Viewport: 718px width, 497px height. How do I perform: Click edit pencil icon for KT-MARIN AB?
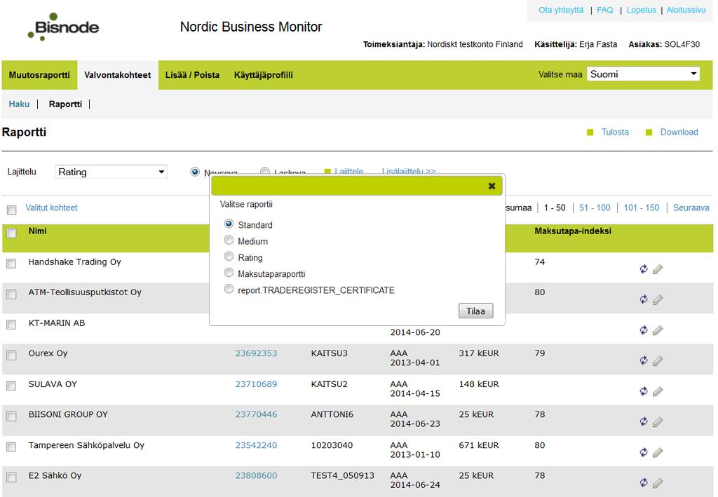click(x=658, y=330)
